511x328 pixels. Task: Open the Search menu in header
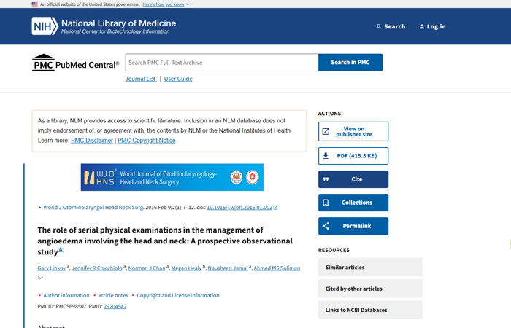391,26
